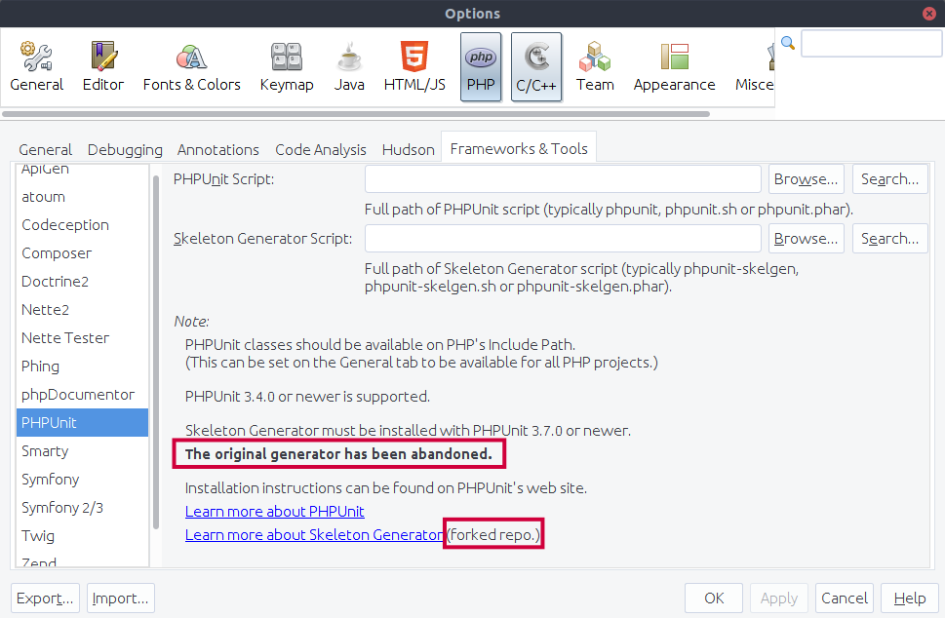Select Twig in the frameworks list
This screenshot has width=945, height=618.
(x=82, y=536)
